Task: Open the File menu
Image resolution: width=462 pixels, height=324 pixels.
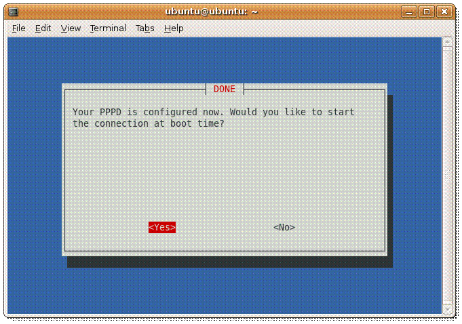Action: [x=18, y=28]
